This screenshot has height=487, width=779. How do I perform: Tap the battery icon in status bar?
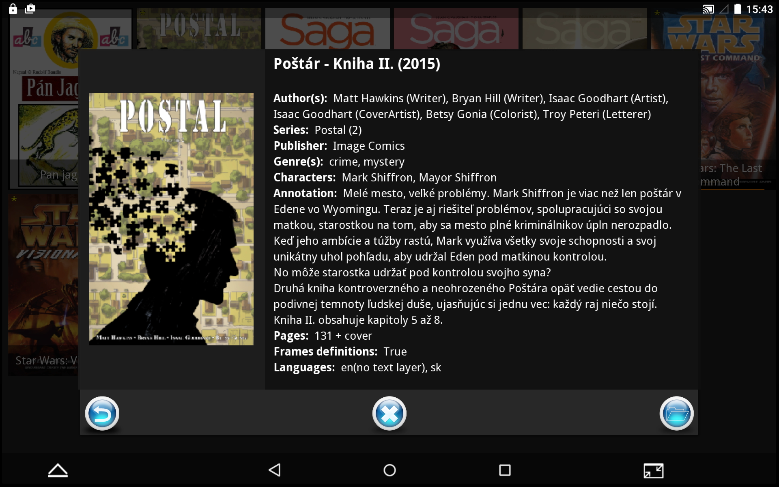pos(738,9)
